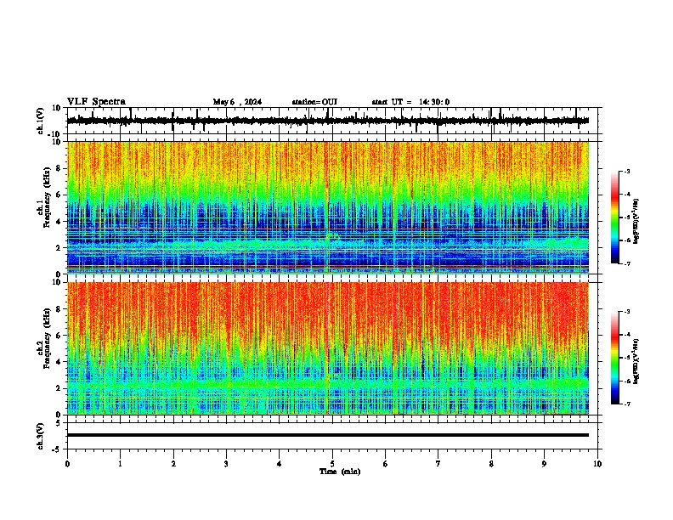Click the "ch.1(V)" waveform axis label
The height and width of the screenshot is (520, 673).
tap(41, 121)
